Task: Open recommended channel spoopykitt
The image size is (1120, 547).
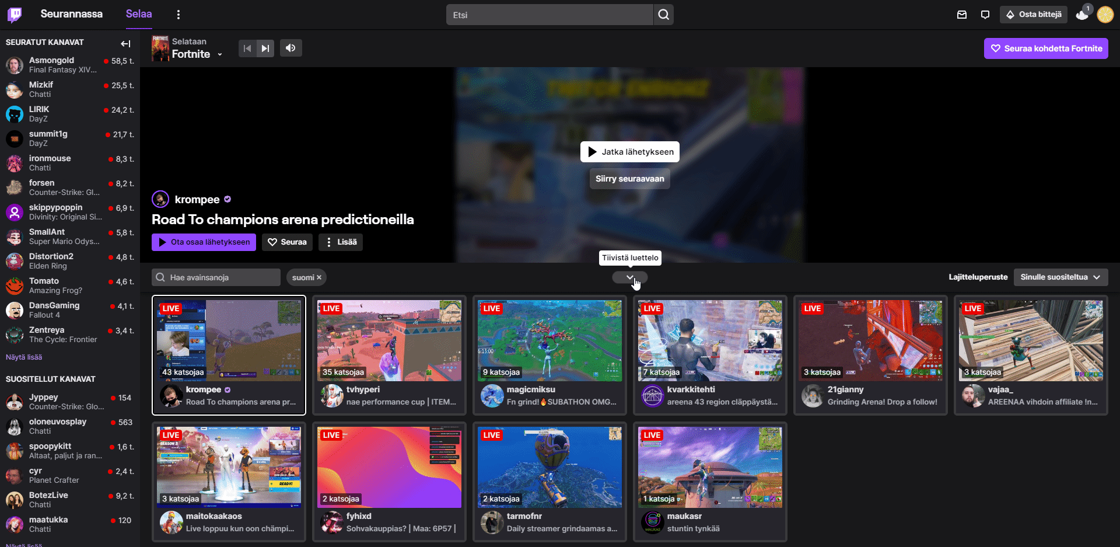Action: pyautogui.click(x=70, y=451)
